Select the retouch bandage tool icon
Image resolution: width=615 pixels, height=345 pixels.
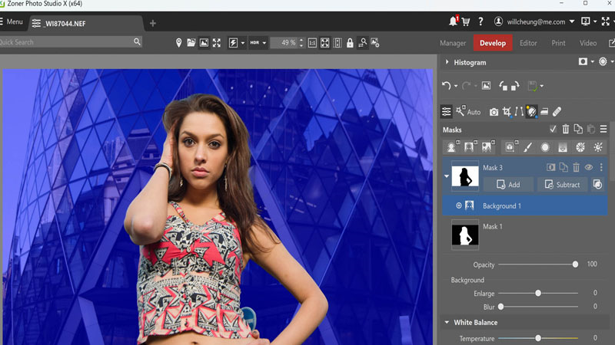(x=557, y=112)
